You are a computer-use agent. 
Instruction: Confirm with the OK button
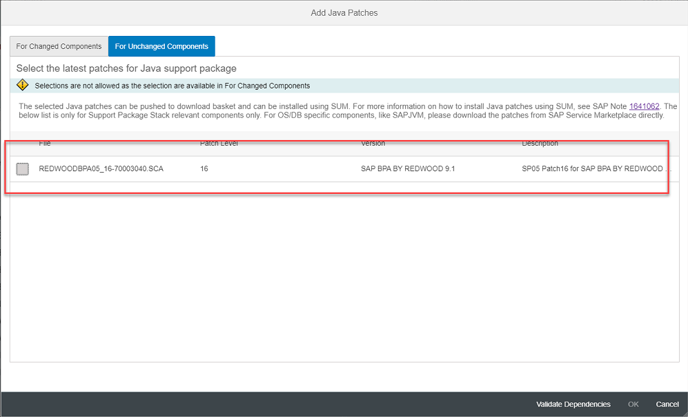pyautogui.click(x=633, y=405)
